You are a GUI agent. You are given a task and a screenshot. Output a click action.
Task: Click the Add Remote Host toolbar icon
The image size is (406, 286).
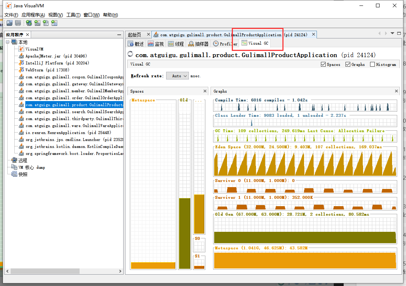pyautogui.click(x=29, y=23)
